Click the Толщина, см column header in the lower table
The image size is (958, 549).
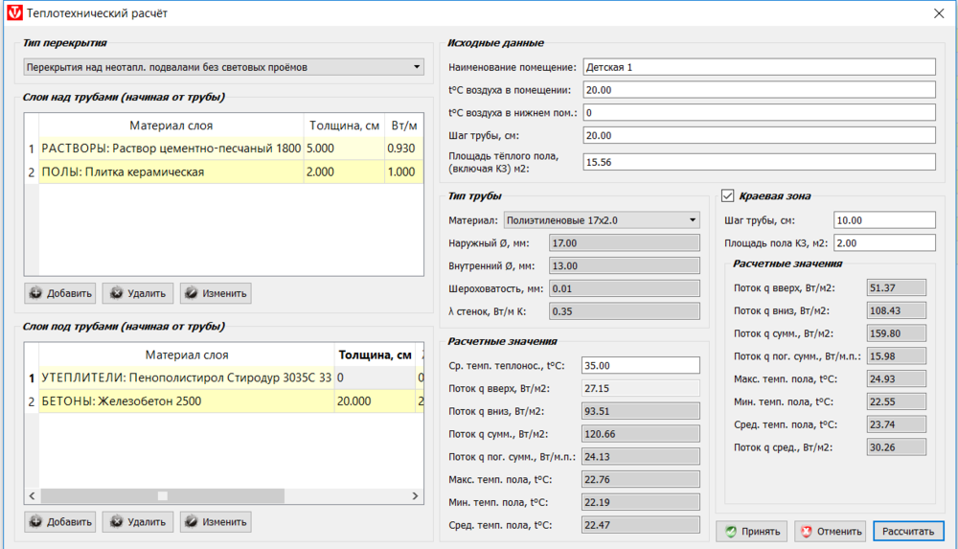[374, 355]
